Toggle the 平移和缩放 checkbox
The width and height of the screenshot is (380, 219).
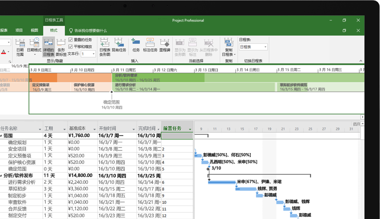click(x=71, y=46)
